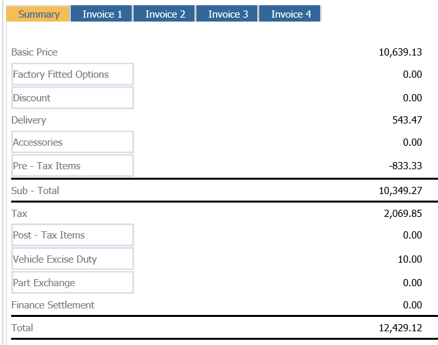Select the Invoice 3 tab
438x345 pixels.
(x=227, y=14)
